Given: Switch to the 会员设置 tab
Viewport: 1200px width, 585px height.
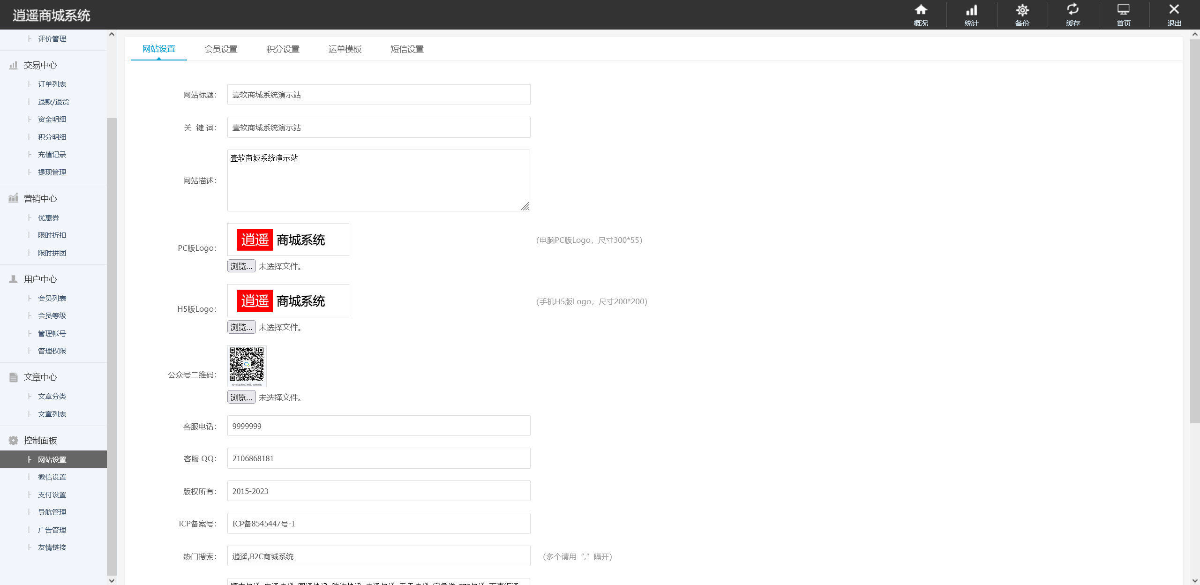Looking at the screenshot, I should tap(221, 49).
